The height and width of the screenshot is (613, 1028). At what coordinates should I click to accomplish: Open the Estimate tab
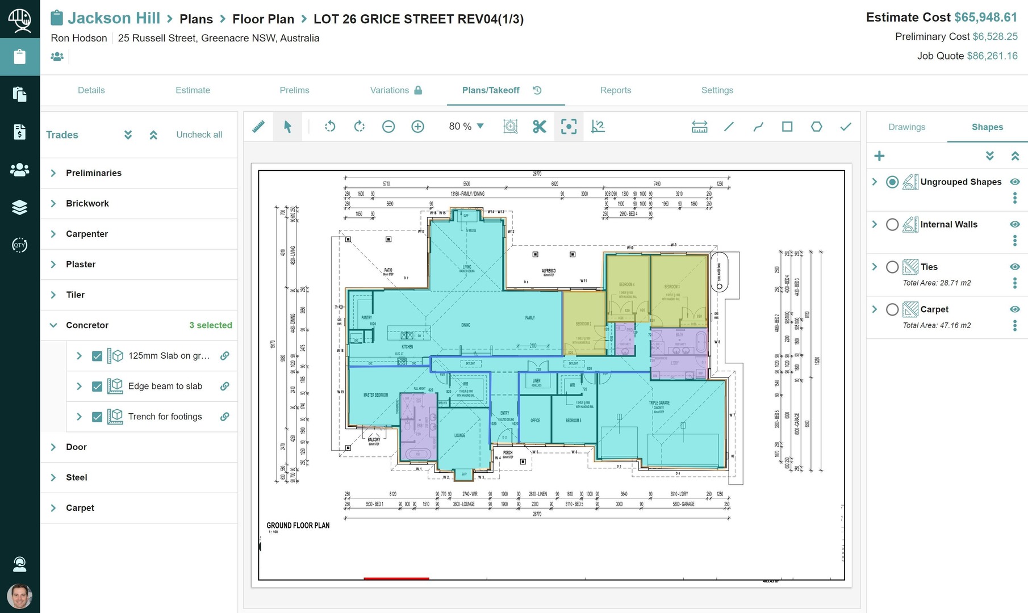click(193, 90)
